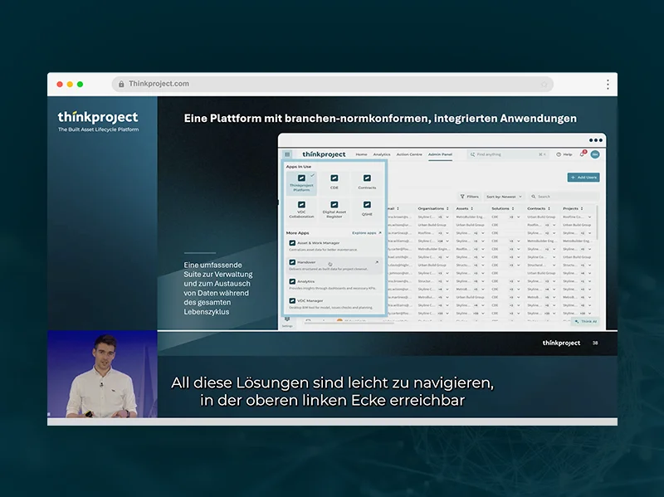Open the Filters button
This screenshot has width=664, height=497.
coord(469,197)
